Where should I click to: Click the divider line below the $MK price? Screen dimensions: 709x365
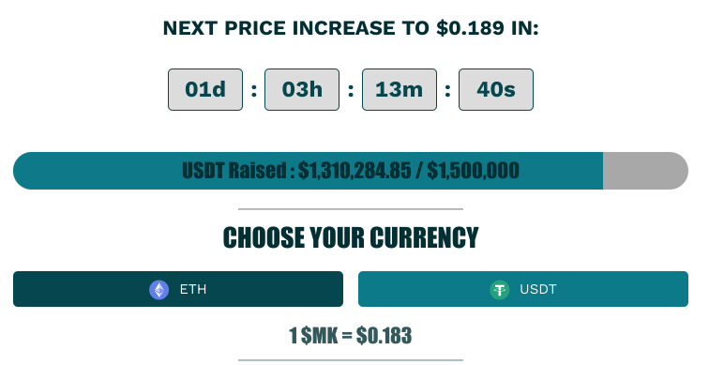351,360
